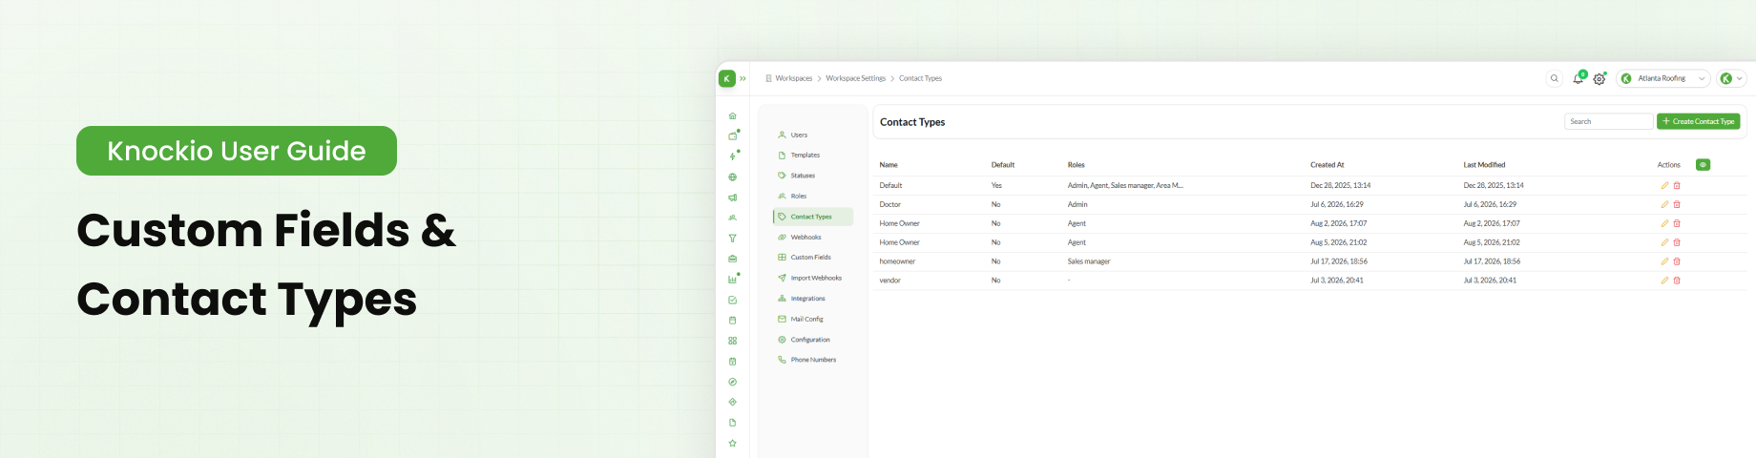Edit the vendor contact type
The height and width of the screenshot is (458, 1756).
tap(1664, 281)
